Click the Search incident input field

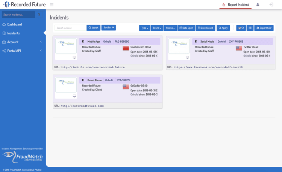70,28
